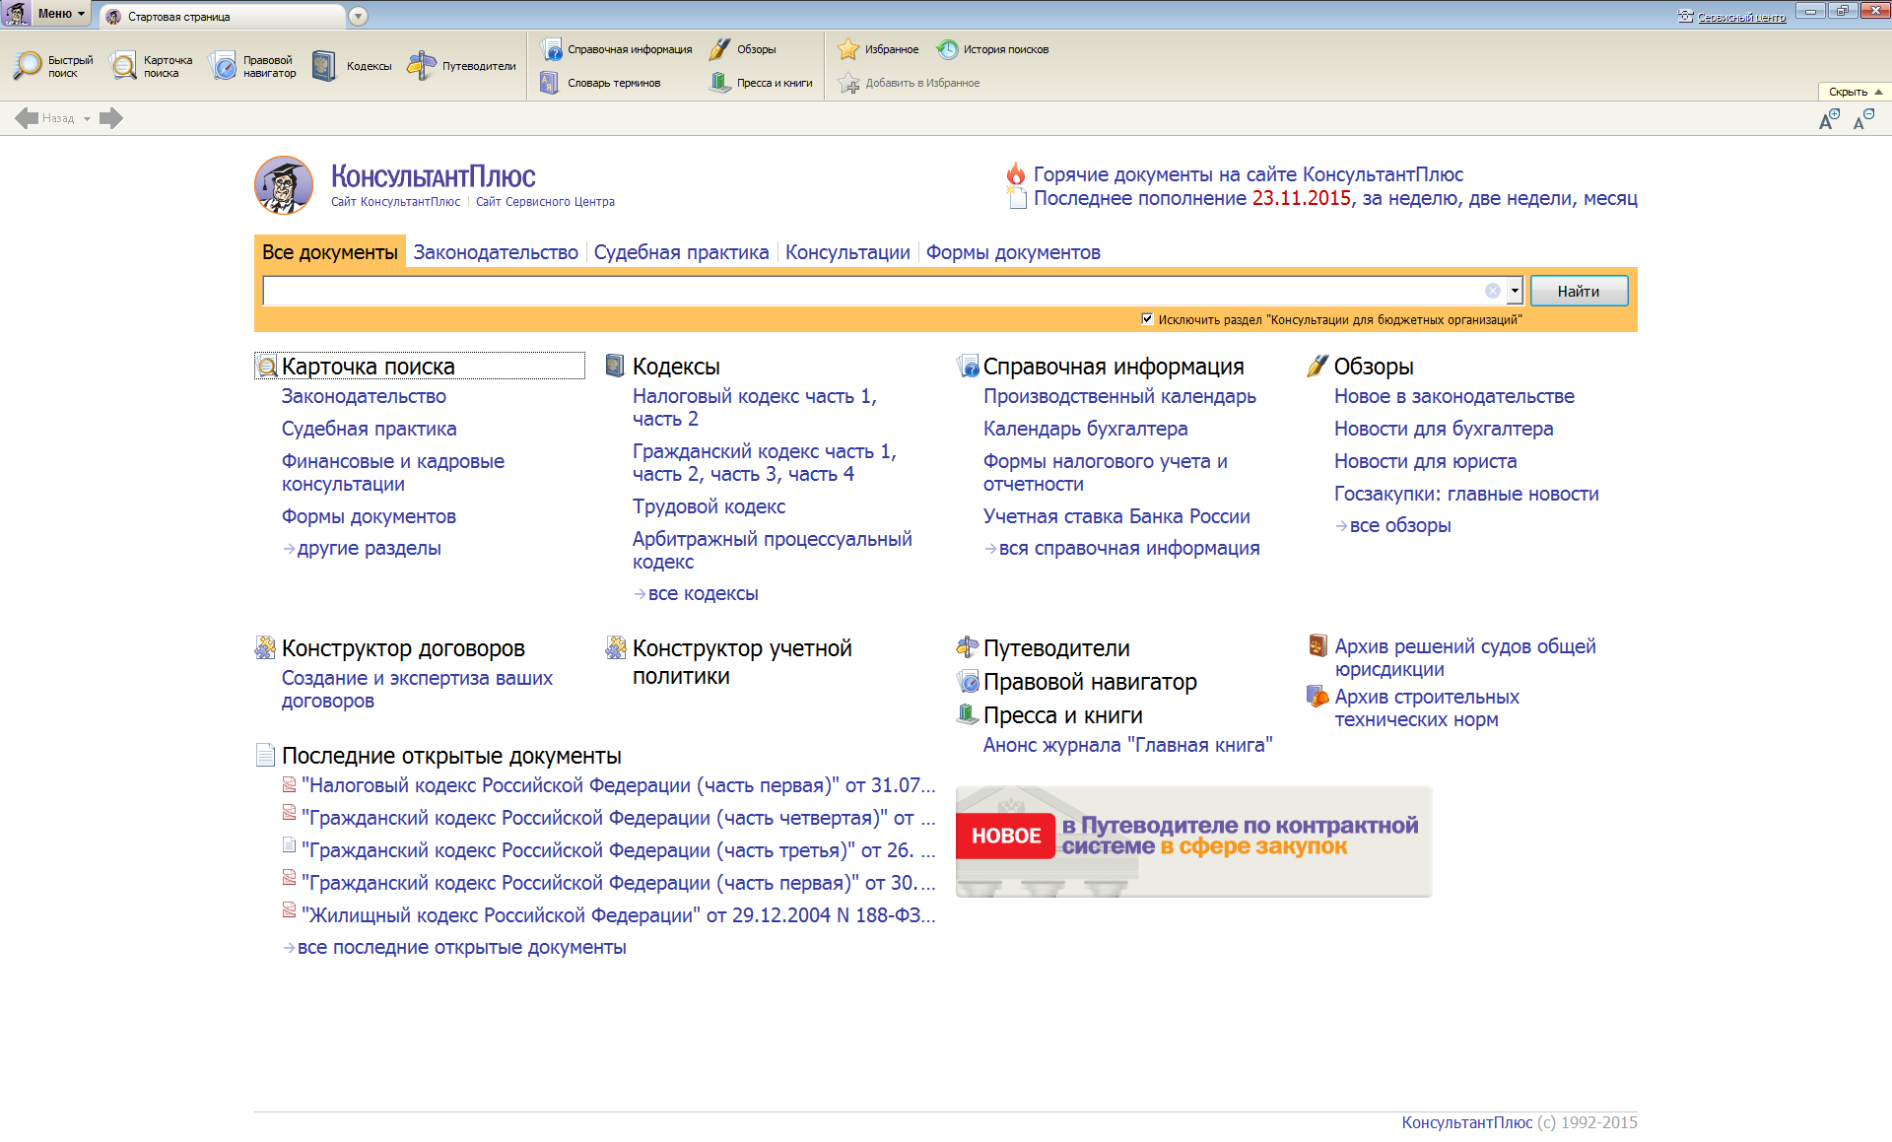Open Справочная информация in toolbar
The height and width of the screenshot is (1142, 1892).
(617, 49)
